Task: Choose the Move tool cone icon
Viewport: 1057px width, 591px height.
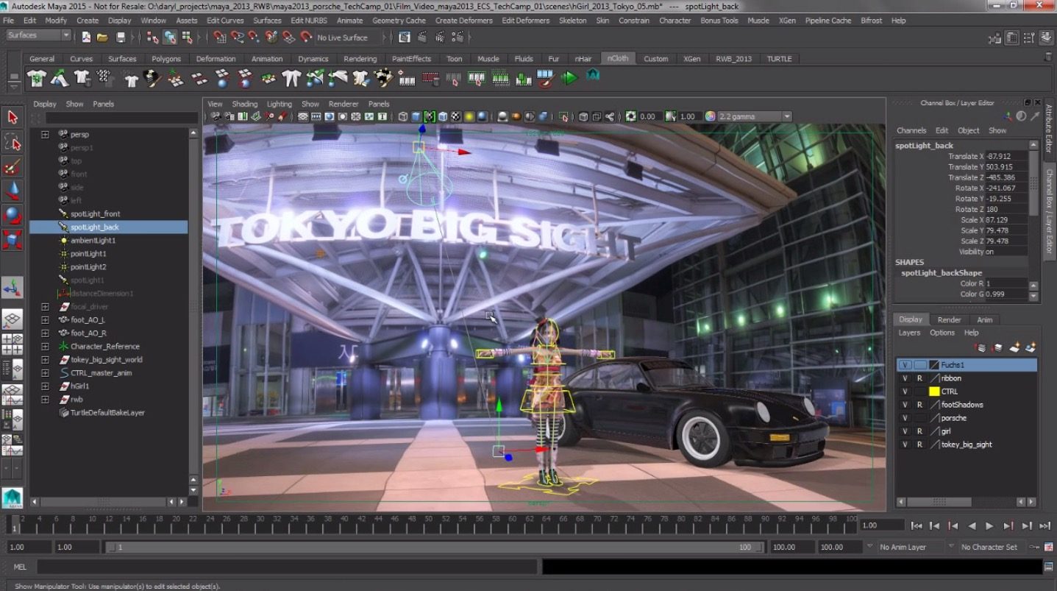Action: pyautogui.click(x=12, y=191)
